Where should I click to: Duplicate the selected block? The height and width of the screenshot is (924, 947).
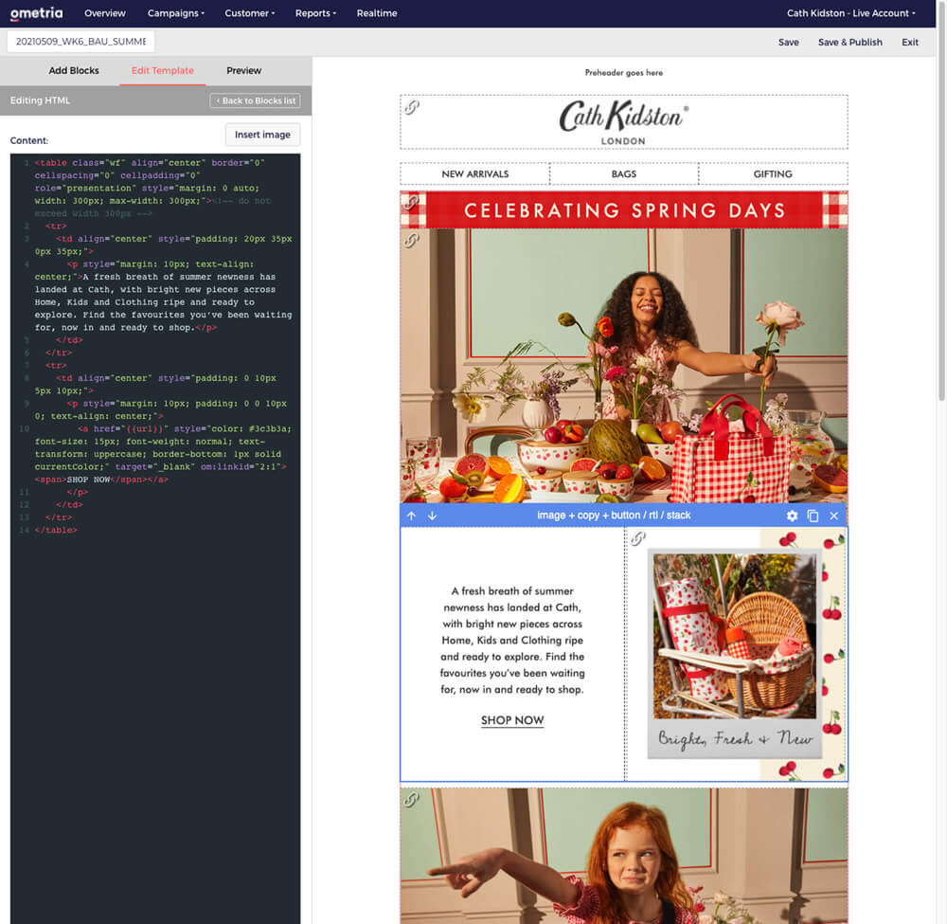click(x=813, y=516)
